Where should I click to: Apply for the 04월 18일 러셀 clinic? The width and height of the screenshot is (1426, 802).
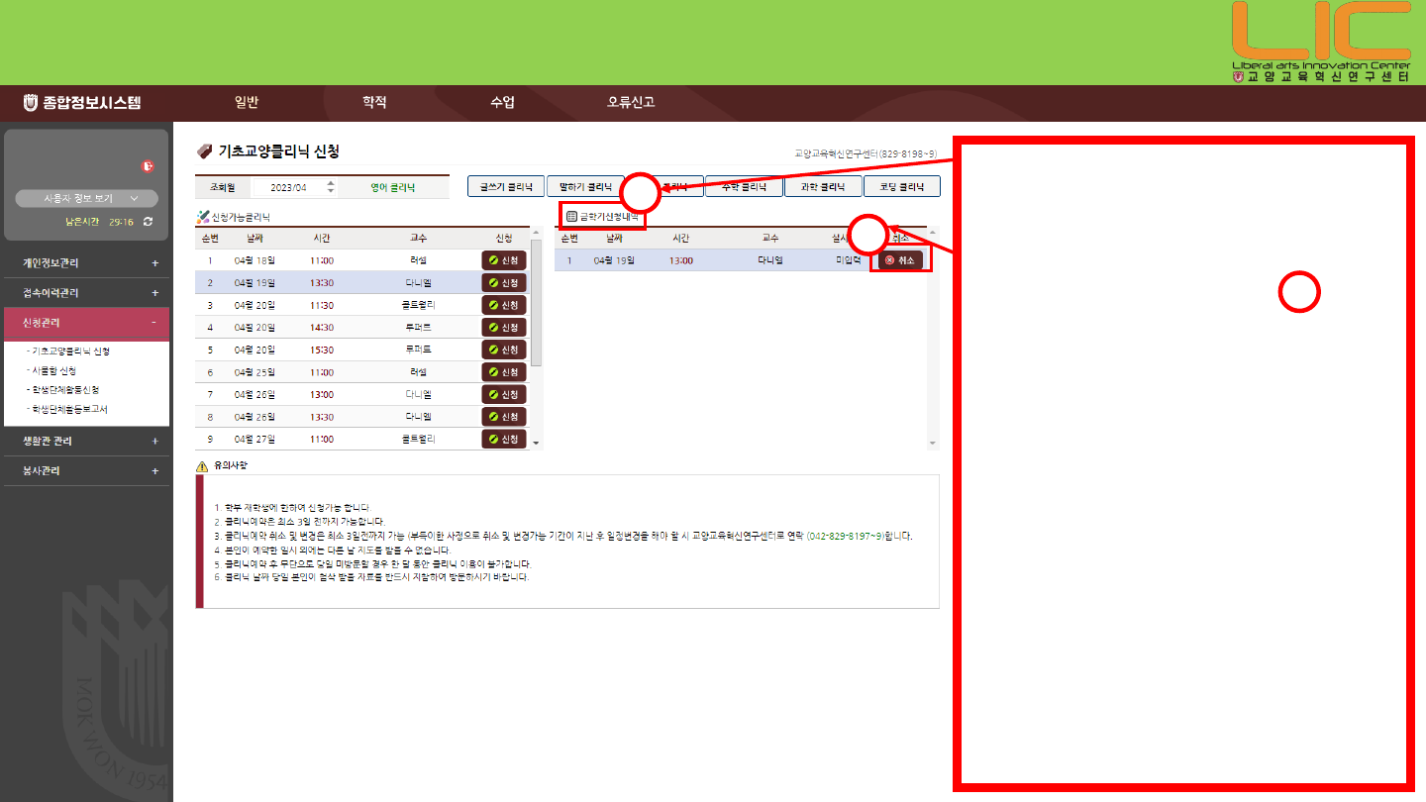[504, 260]
